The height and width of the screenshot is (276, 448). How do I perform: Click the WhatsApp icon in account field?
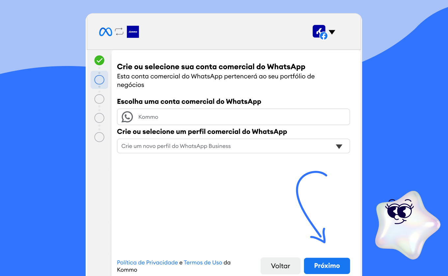pyautogui.click(x=127, y=117)
